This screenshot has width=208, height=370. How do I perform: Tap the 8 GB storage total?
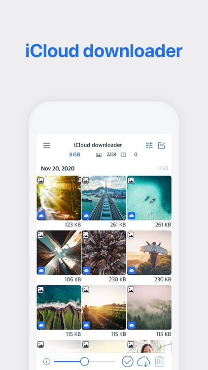tap(74, 154)
